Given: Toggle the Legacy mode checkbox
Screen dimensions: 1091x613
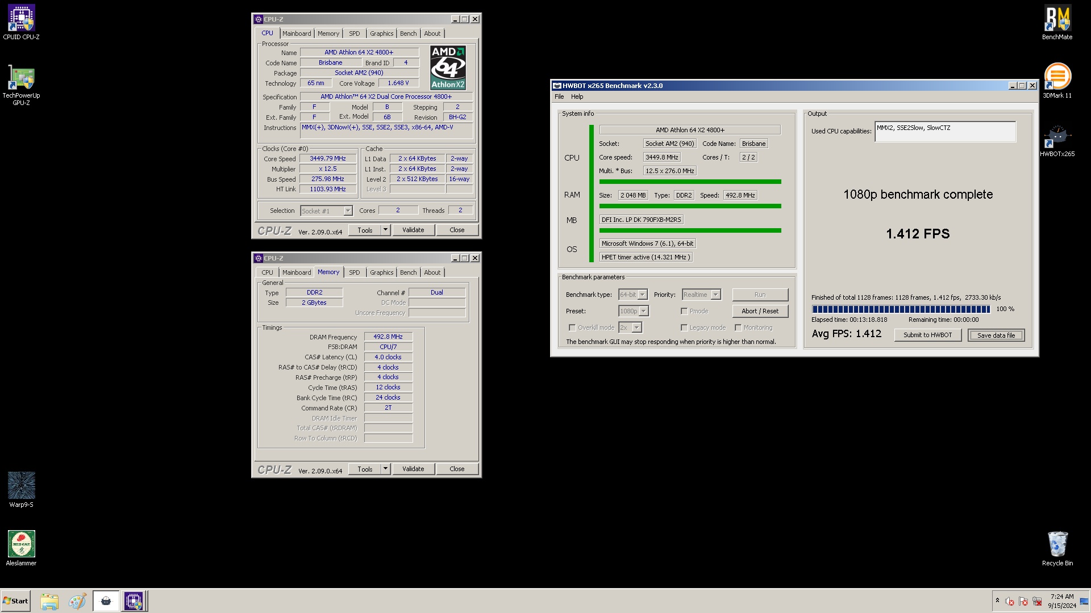Looking at the screenshot, I should [x=684, y=328].
